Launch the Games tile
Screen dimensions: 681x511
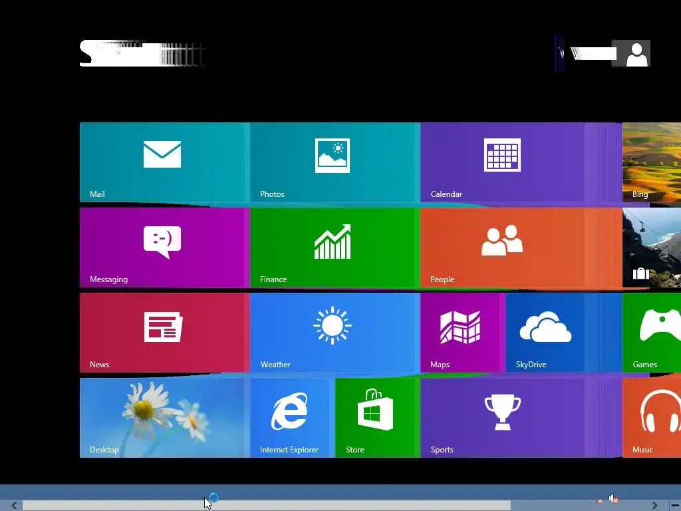tap(652, 333)
